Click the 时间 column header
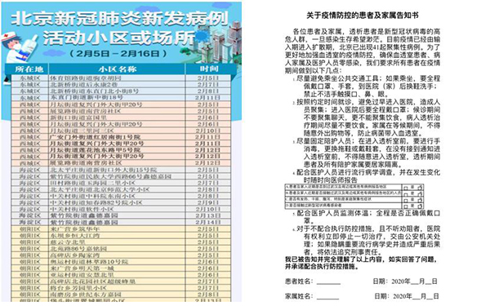Viewport: 490px width, 306px height. click(209, 69)
